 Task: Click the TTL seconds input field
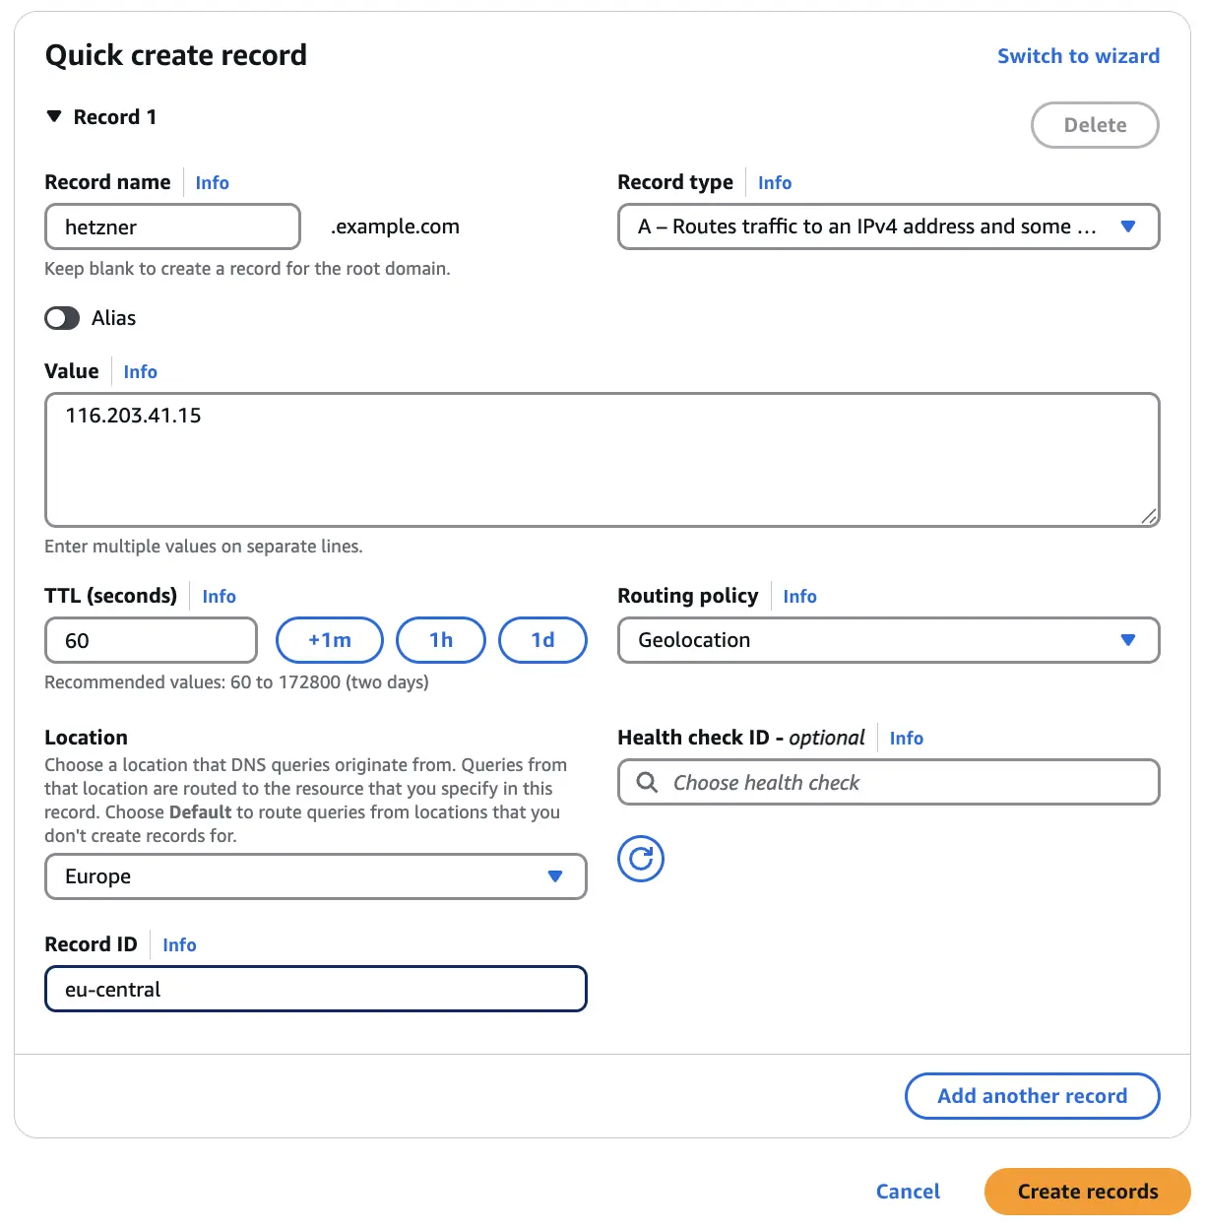[151, 640]
